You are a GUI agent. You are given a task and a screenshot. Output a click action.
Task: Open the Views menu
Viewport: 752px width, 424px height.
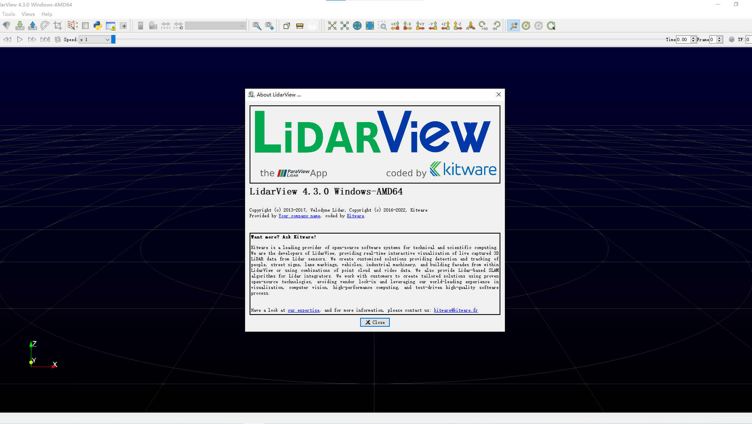(x=28, y=14)
